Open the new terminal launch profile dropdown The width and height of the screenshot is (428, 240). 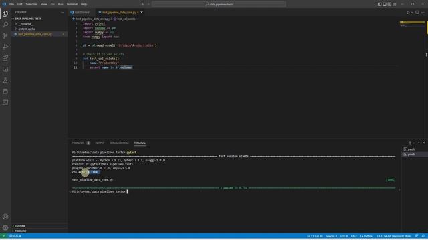coord(414,143)
